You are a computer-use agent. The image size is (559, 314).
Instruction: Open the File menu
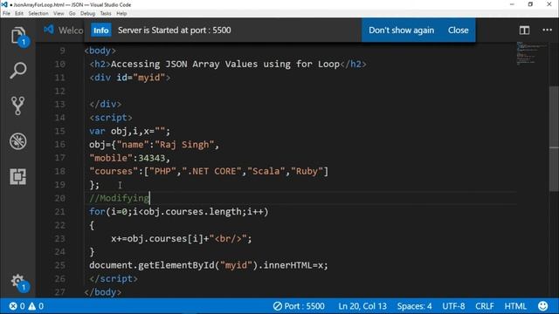6,14
